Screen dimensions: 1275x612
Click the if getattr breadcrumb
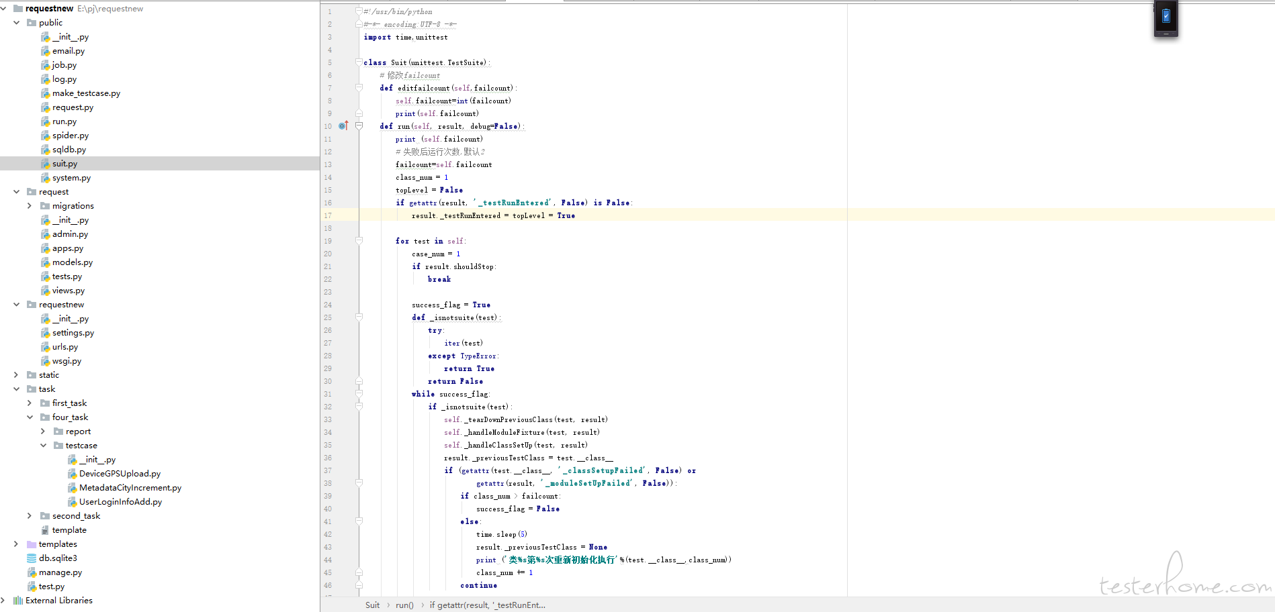(488, 605)
